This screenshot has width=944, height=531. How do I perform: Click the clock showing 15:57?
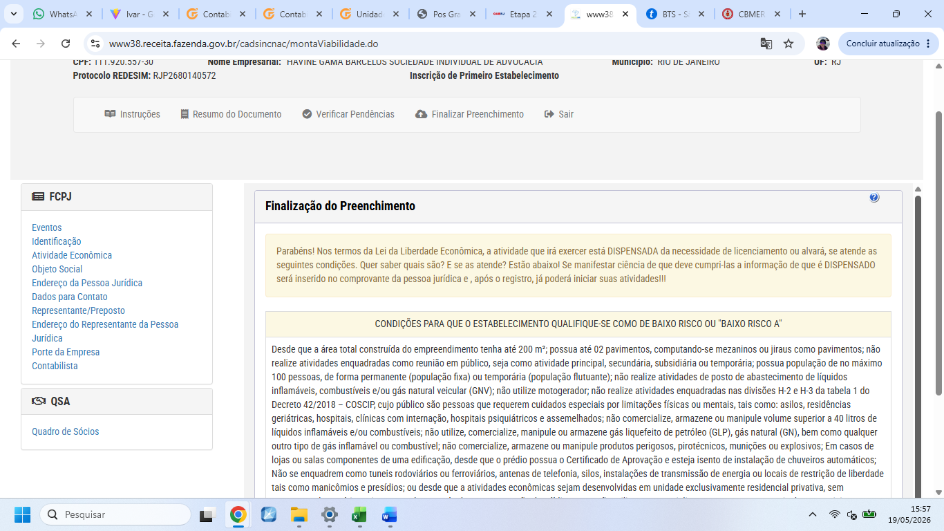click(921, 508)
